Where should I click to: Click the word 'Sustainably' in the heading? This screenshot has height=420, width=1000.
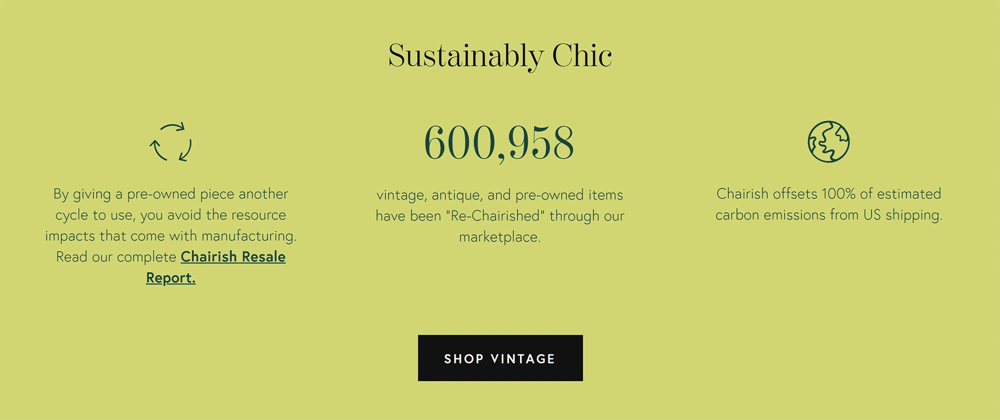(465, 55)
